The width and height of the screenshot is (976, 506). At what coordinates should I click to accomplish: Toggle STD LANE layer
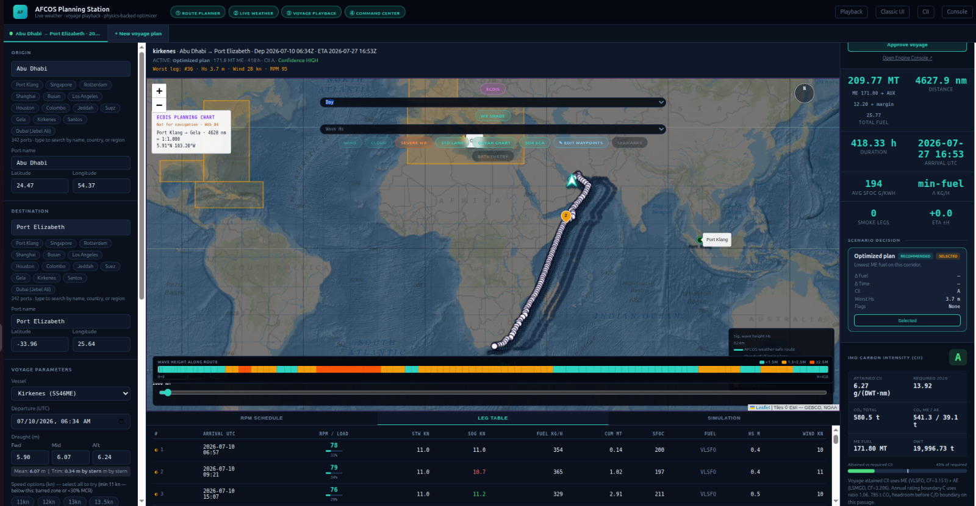452,143
